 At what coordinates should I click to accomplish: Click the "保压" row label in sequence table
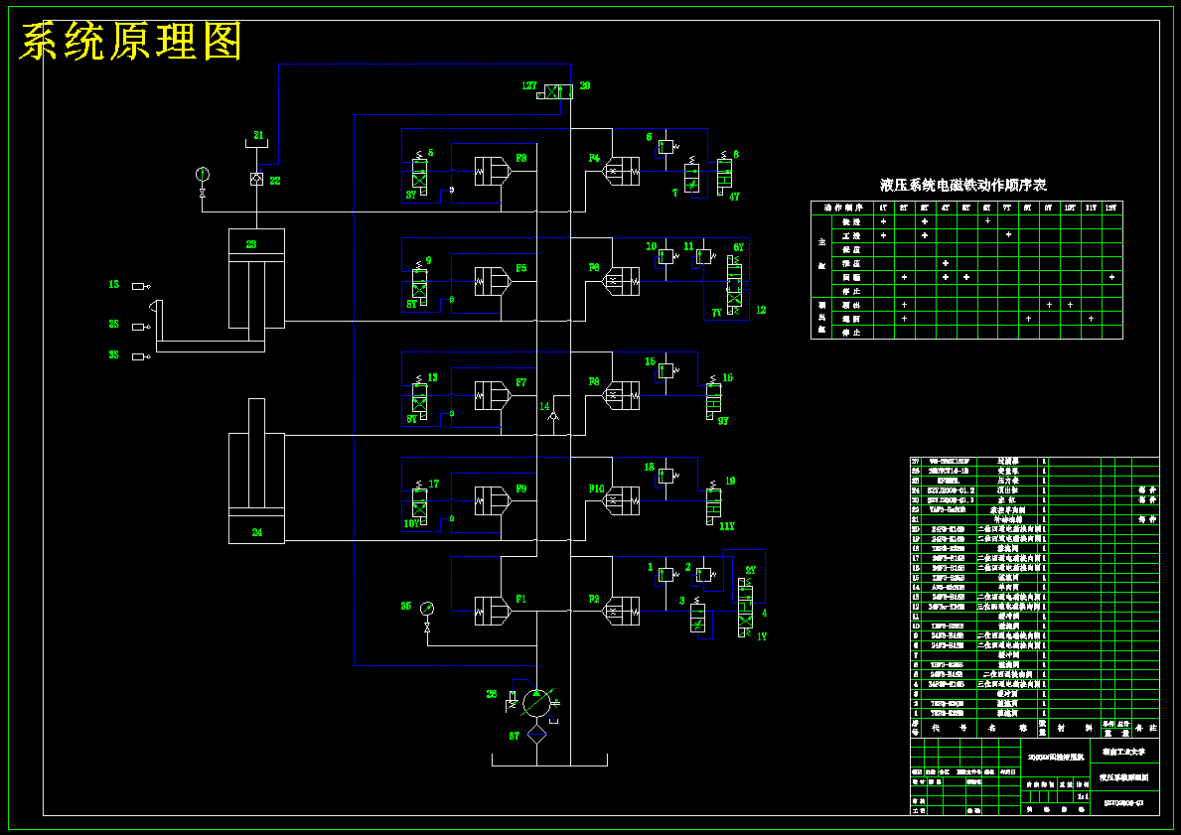[852, 250]
